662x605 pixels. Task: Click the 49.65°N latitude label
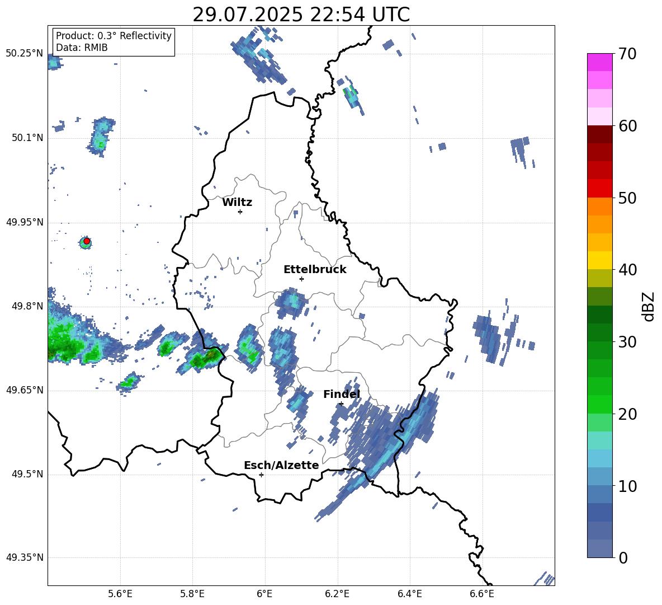click(24, 390)
